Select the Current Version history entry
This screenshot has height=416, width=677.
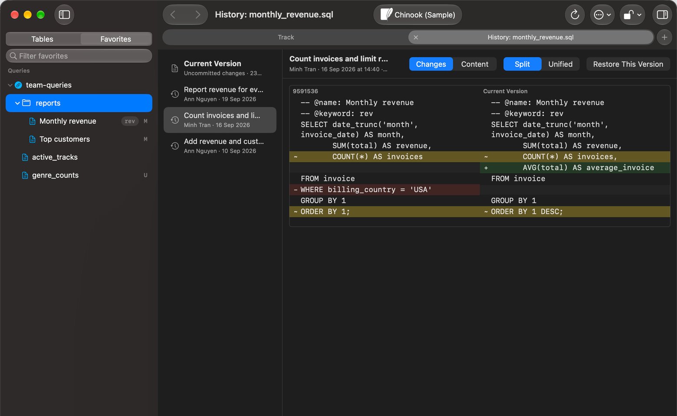click(220, 68)
